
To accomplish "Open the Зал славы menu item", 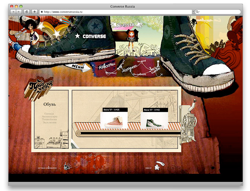I will (154, 70).
